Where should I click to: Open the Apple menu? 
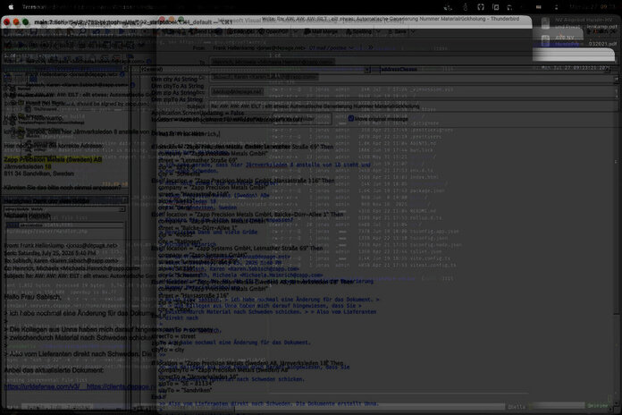pos(11,7)
